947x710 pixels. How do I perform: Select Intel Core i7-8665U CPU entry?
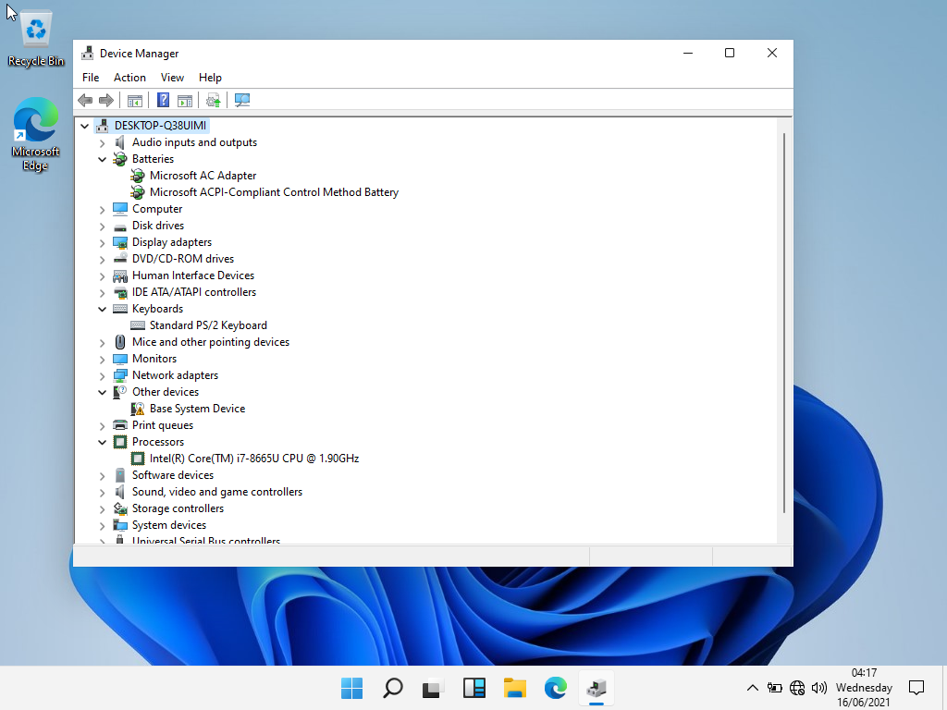(x=254, y=459)
